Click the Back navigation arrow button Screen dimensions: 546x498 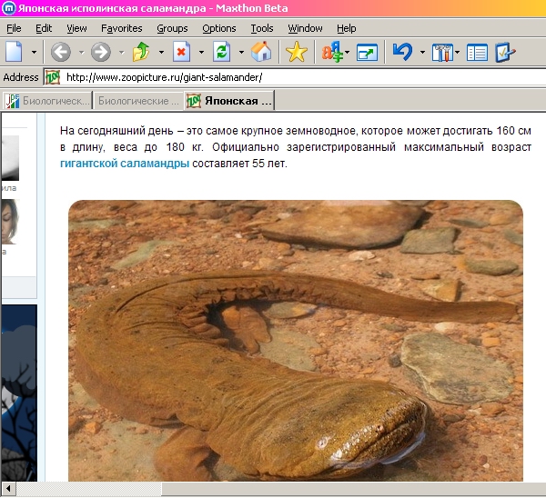[60, 52]
